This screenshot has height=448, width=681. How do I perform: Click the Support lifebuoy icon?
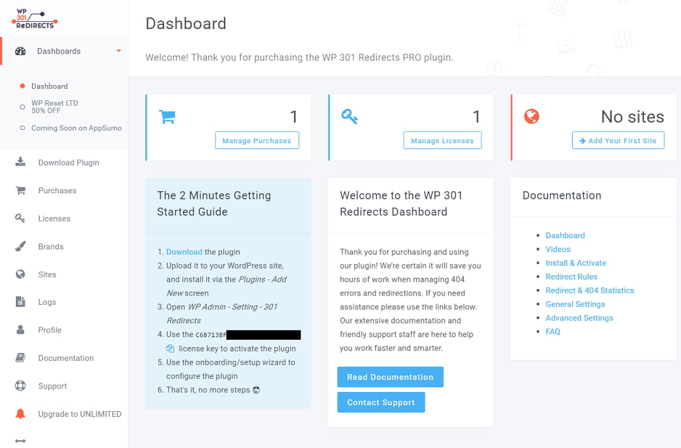20,385
